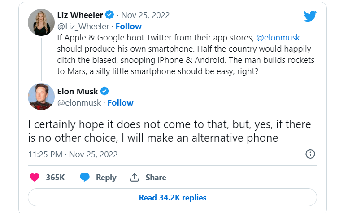This screenshot has width=348, height=213.
Task: Click the reply speech bubble icon
Action: pos(85,177)
